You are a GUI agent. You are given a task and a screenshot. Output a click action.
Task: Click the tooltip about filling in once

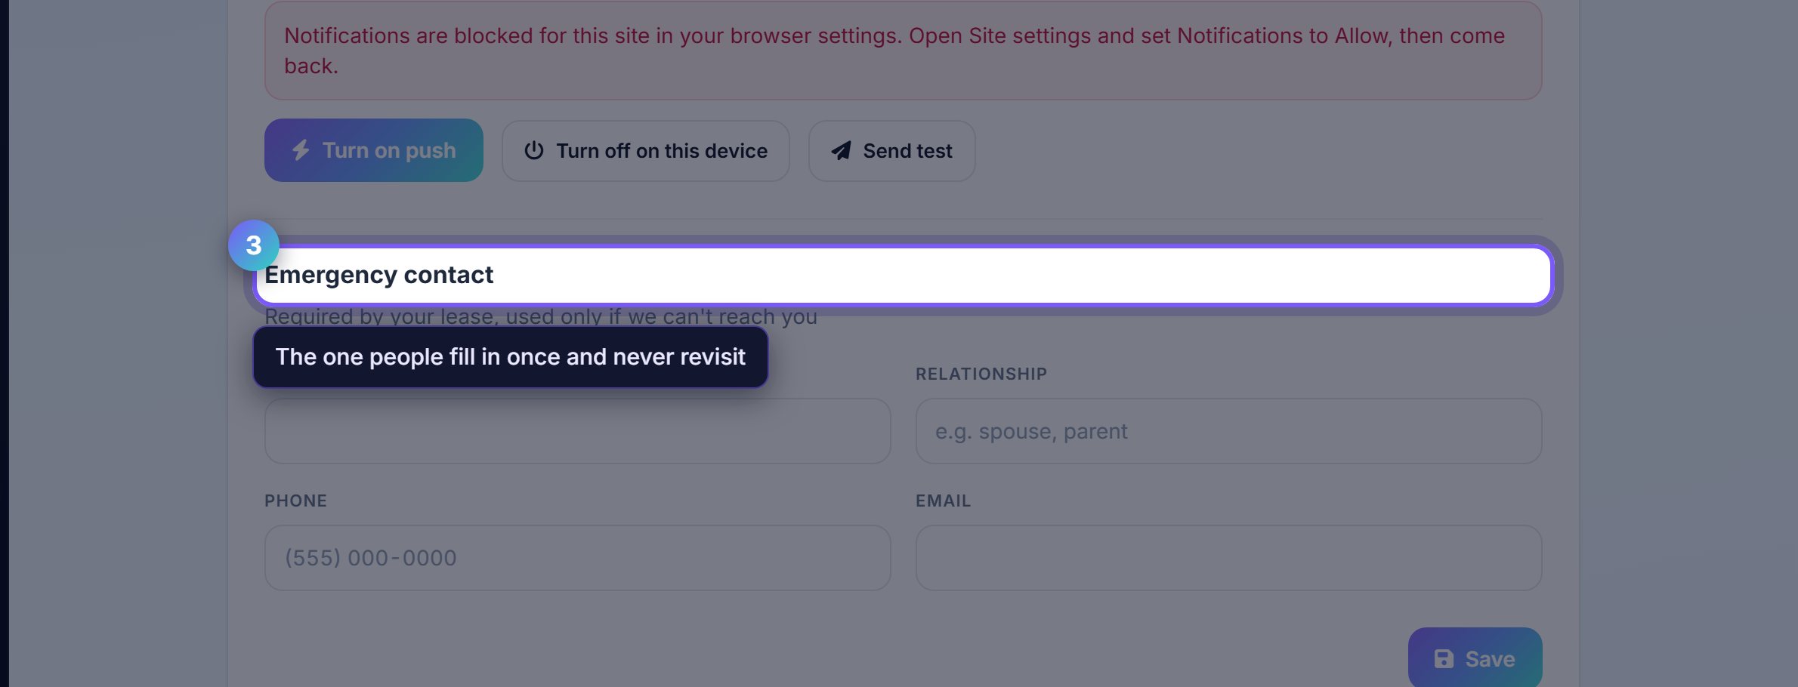point(511,357)
